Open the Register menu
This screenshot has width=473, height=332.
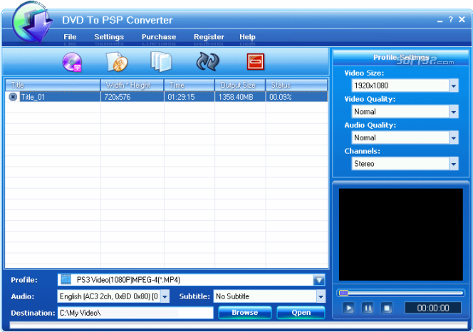coord(209,37)
